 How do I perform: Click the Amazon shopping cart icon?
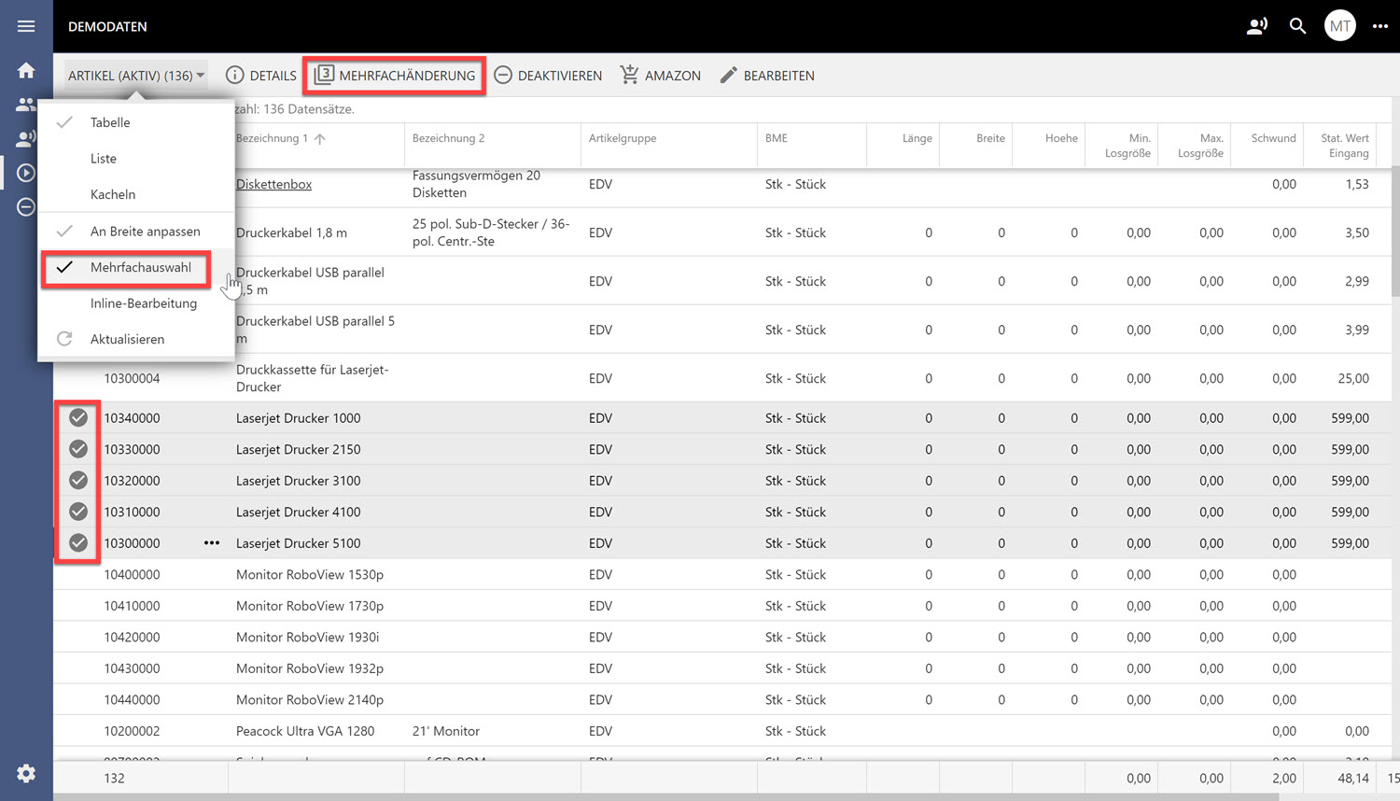tap(630, 75)
